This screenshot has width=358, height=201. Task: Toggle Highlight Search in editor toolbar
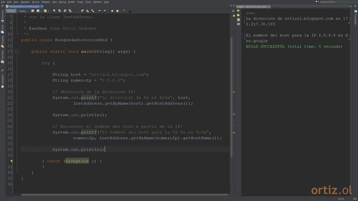click(70, 11)
